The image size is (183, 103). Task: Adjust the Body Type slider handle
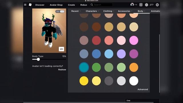38,59
